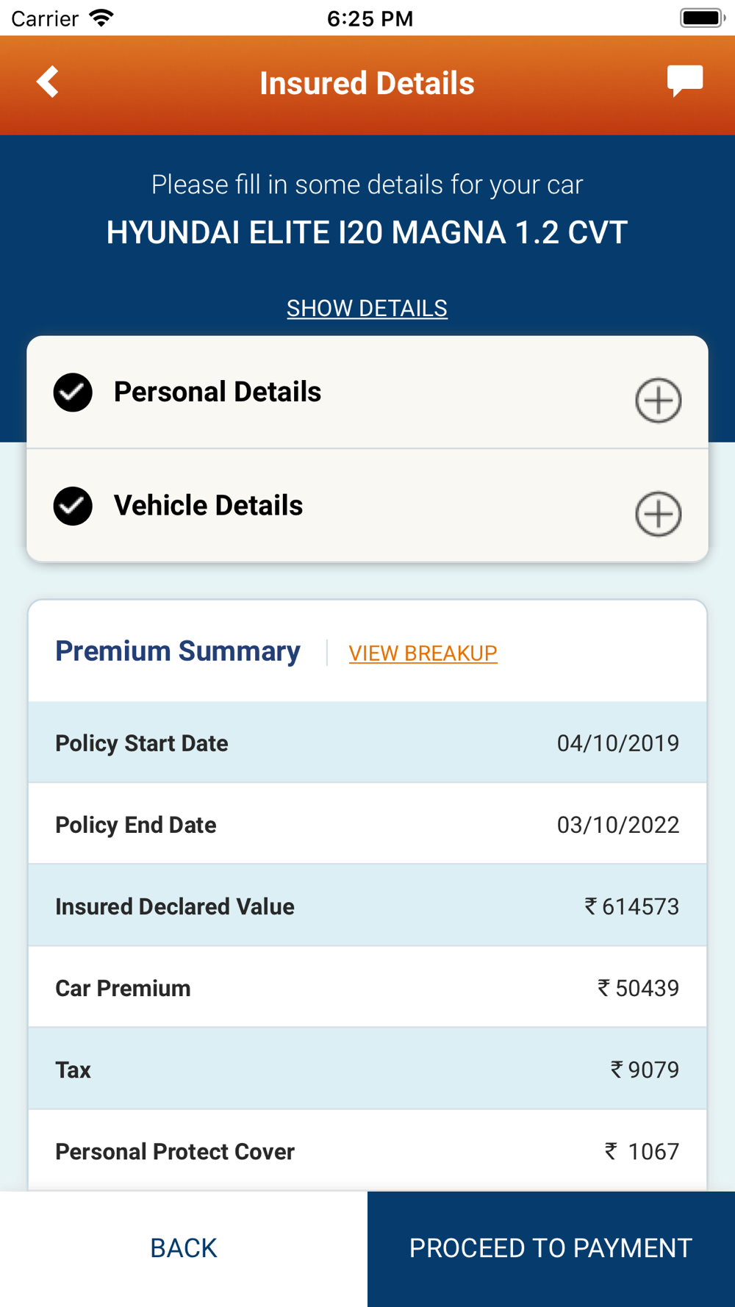Click the Policy Start Date row
The image size is (735, 1307).
(x=367, y=742)
